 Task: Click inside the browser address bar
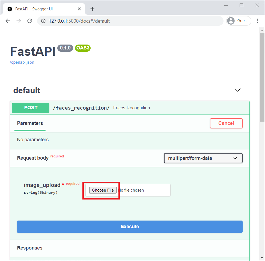pyautogui.click(x=109, y=21)
